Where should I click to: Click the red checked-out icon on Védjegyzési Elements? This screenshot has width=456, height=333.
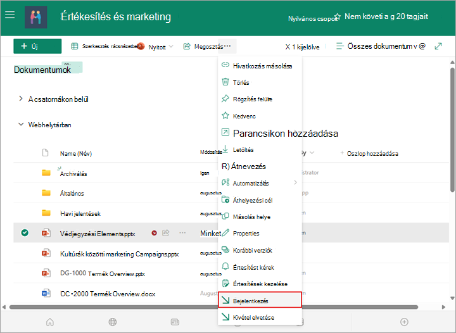coord(154,233)
